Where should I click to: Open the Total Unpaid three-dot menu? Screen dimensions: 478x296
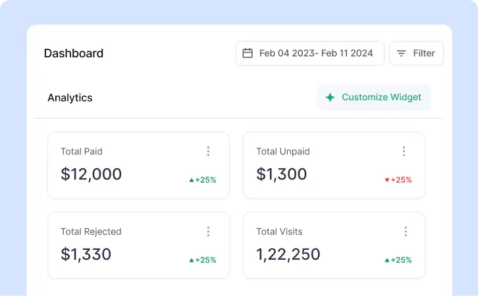point(404,152)
